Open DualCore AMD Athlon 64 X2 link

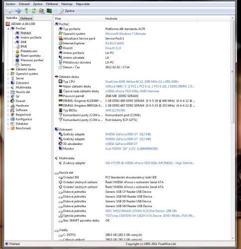[142, 82]
